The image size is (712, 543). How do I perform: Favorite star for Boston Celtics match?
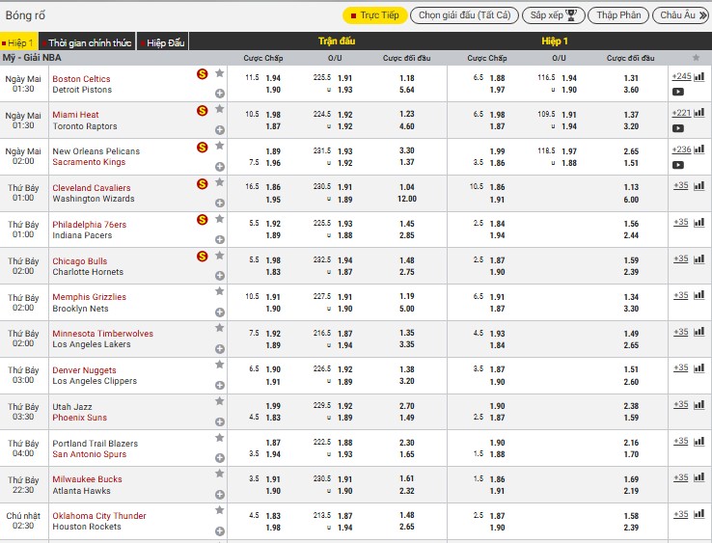(x=219, y=72)
